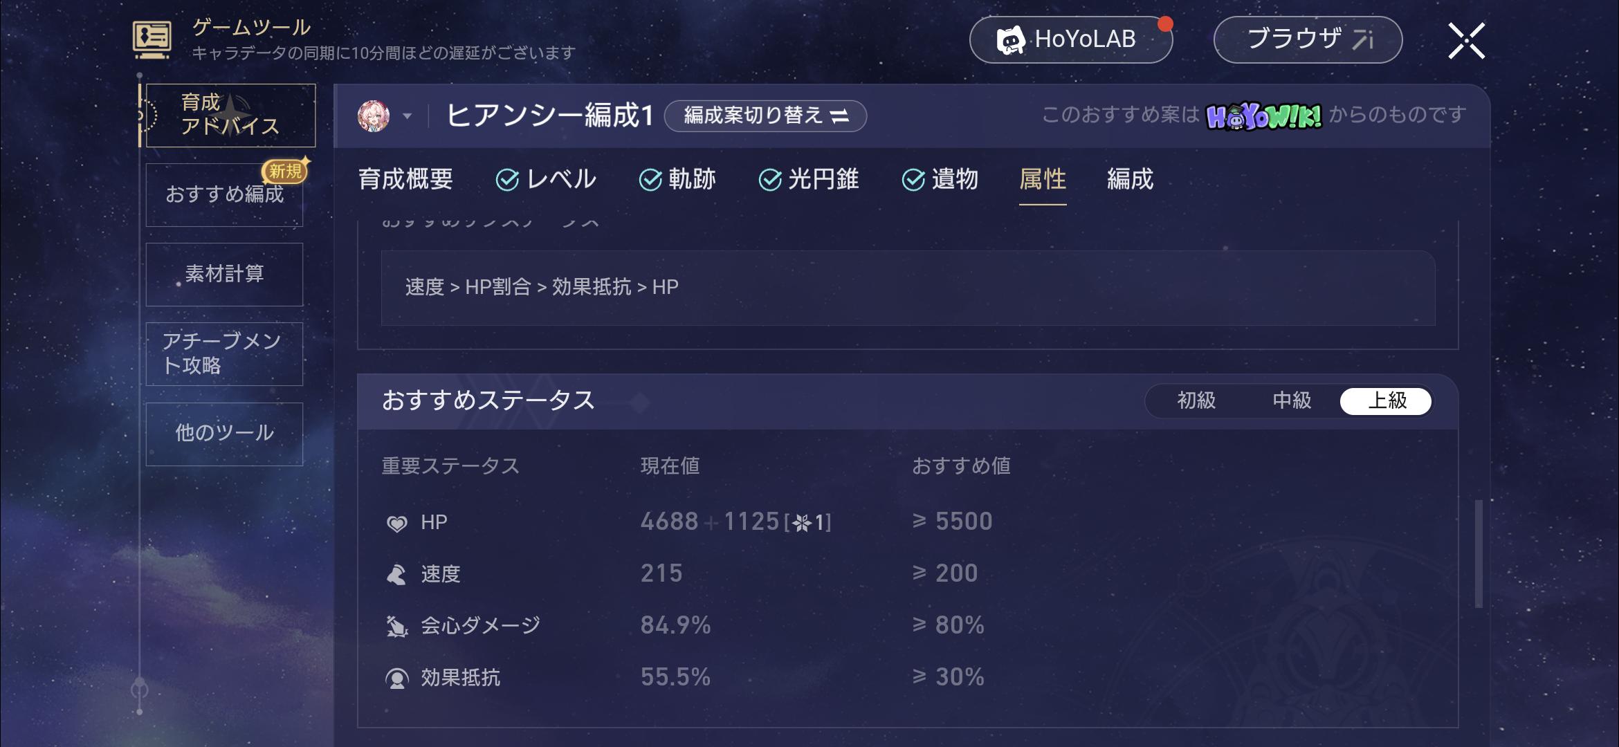Click the HoYoLAB mascot icon

(x=1010, y=40)
